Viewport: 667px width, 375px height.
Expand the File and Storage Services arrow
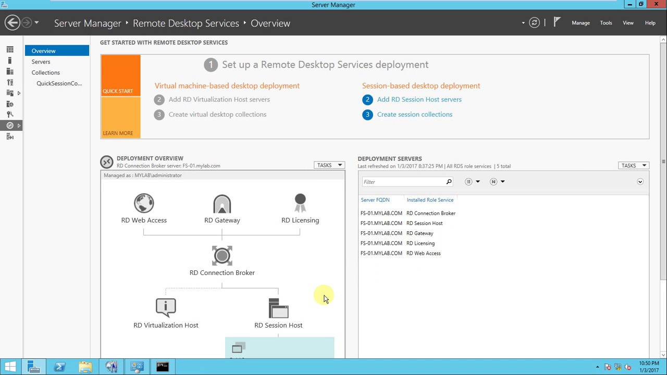(19, 93)
